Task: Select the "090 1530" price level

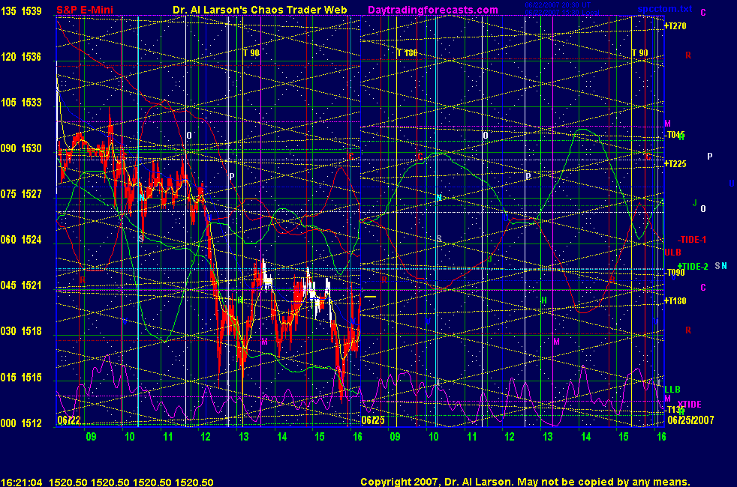Action: coord(21,148)
